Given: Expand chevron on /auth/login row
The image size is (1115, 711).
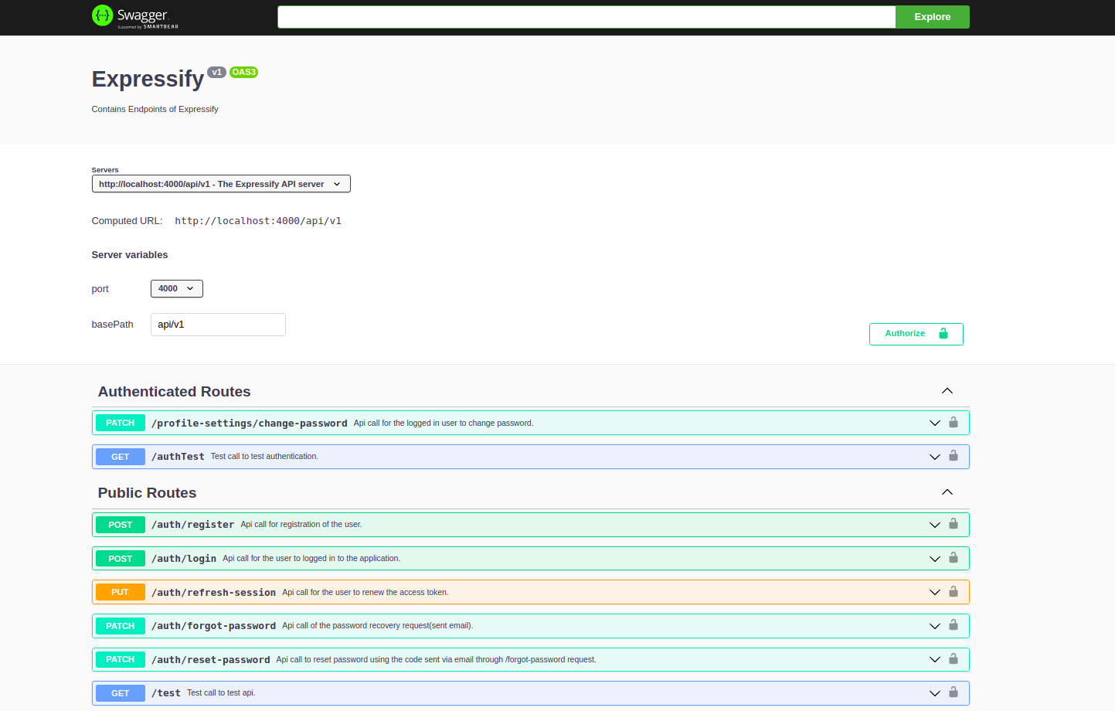Looking at the screenshot, I should tap(934, 559).
